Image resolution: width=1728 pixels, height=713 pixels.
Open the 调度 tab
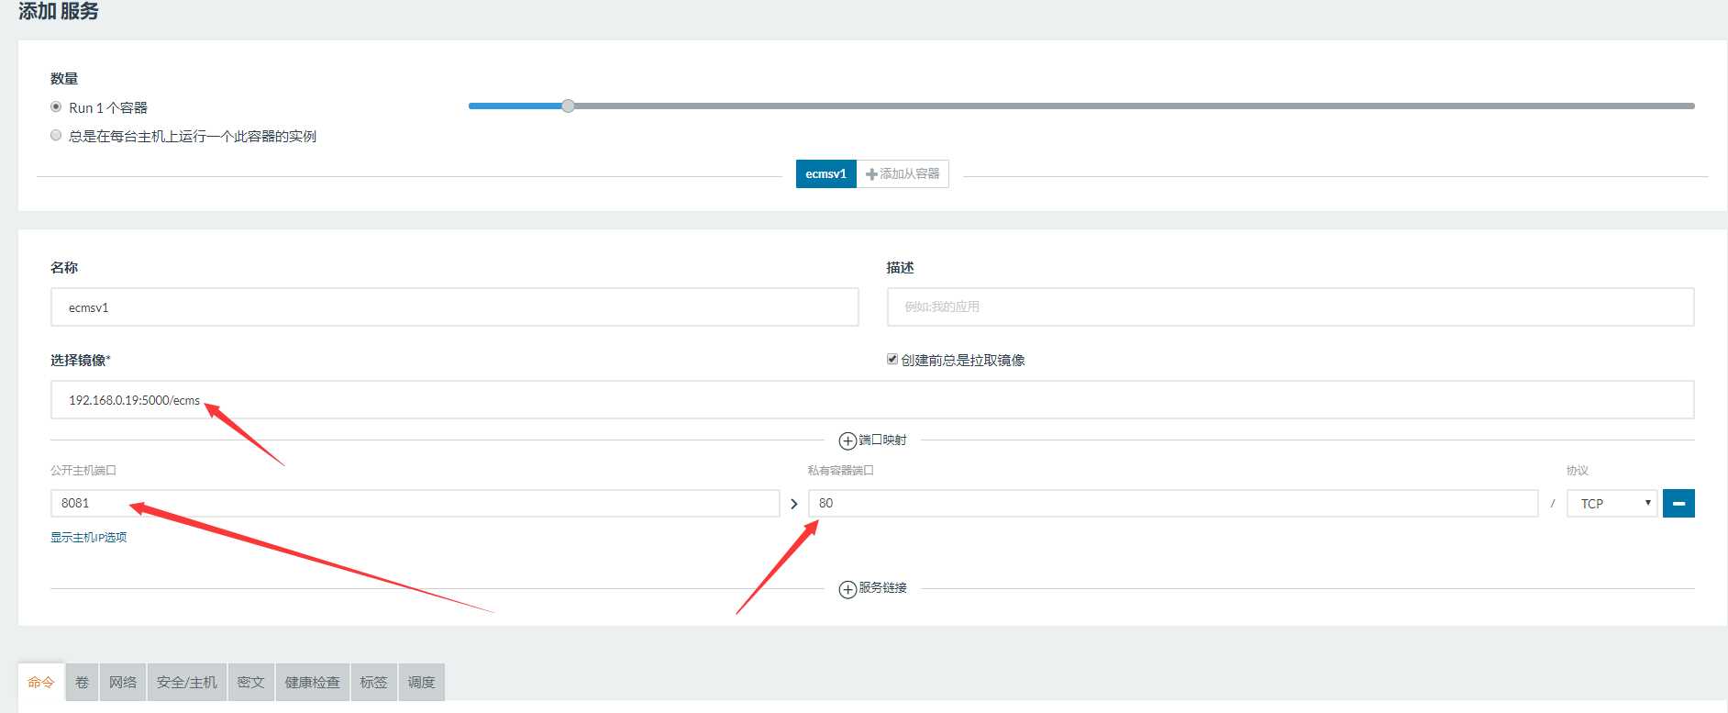coord(421,683)
